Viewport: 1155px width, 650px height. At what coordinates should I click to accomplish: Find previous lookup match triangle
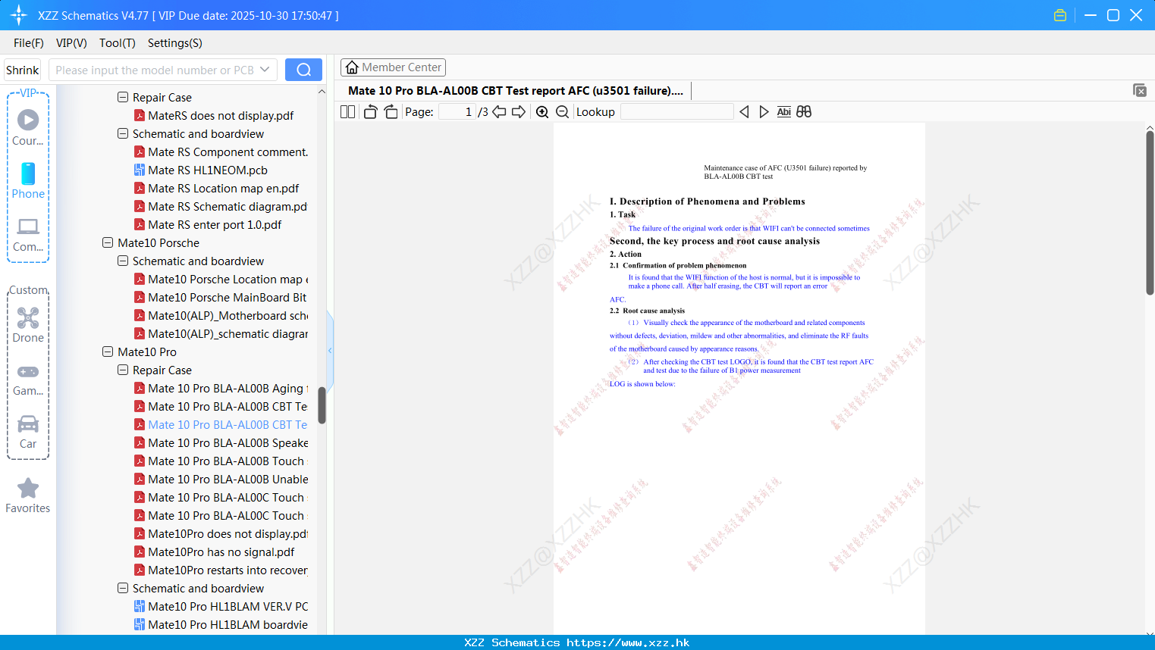[744, 112]
